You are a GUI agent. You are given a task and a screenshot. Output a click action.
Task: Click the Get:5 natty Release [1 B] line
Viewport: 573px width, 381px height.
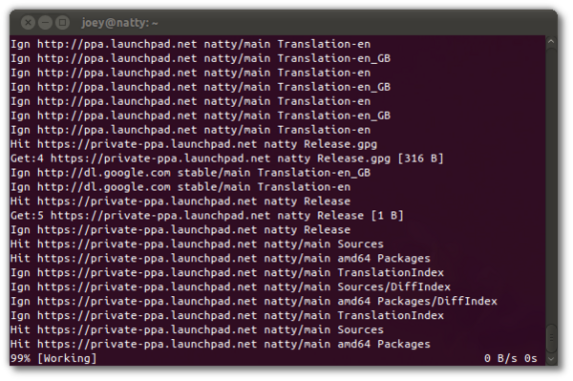point(207,216)
